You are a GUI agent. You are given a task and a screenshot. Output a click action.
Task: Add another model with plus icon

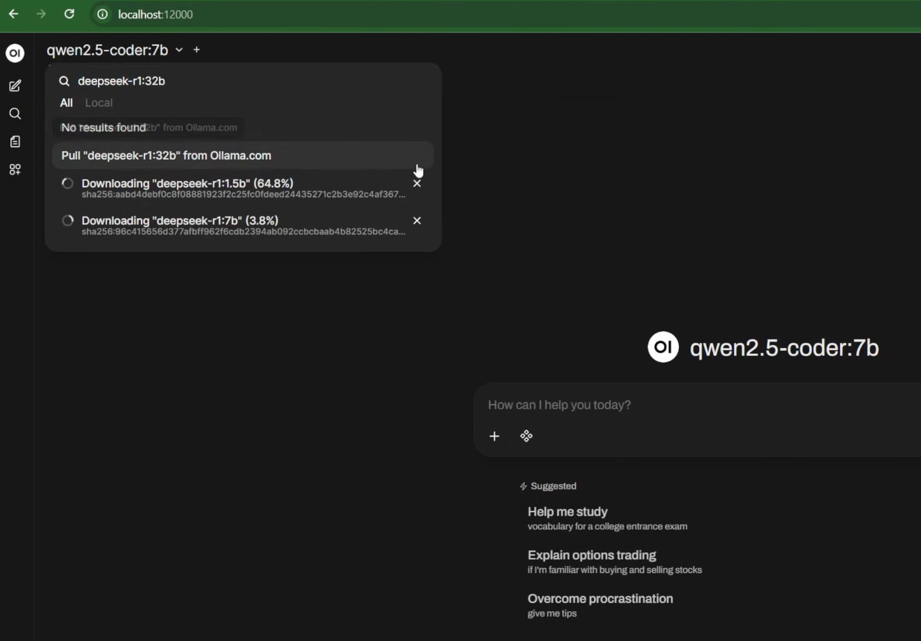coord(197,50)
